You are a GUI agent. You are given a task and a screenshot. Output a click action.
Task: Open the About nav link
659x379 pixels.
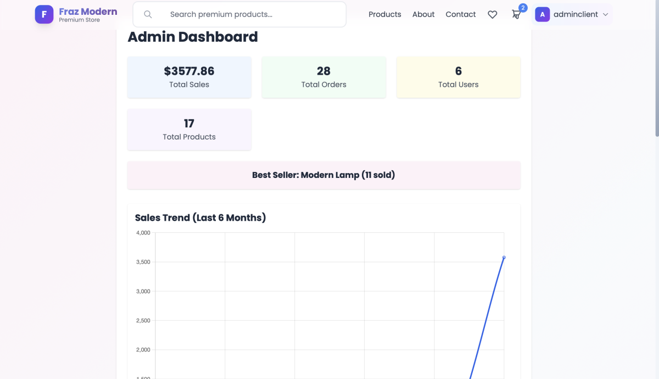coord(423,15)
